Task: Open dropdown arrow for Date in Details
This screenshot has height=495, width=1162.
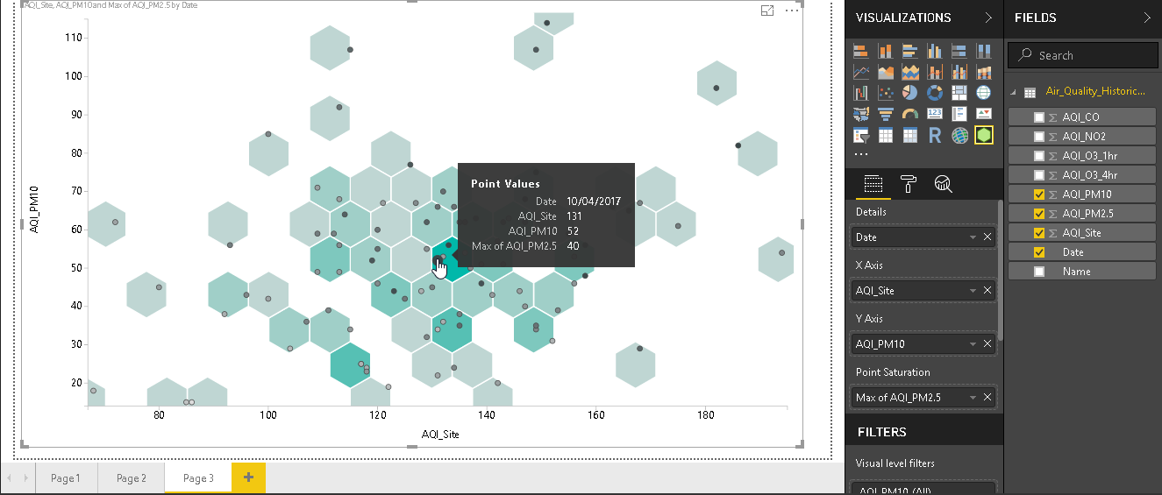Action: (x=973, y=237)
